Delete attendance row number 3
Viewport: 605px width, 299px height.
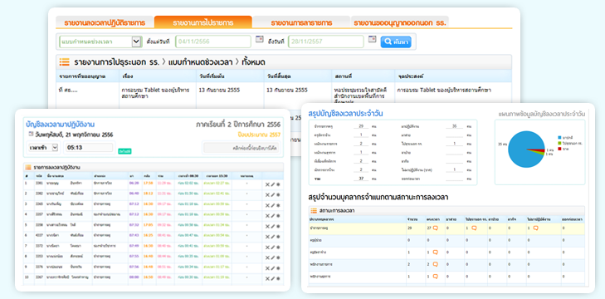(x=267, y=205)
